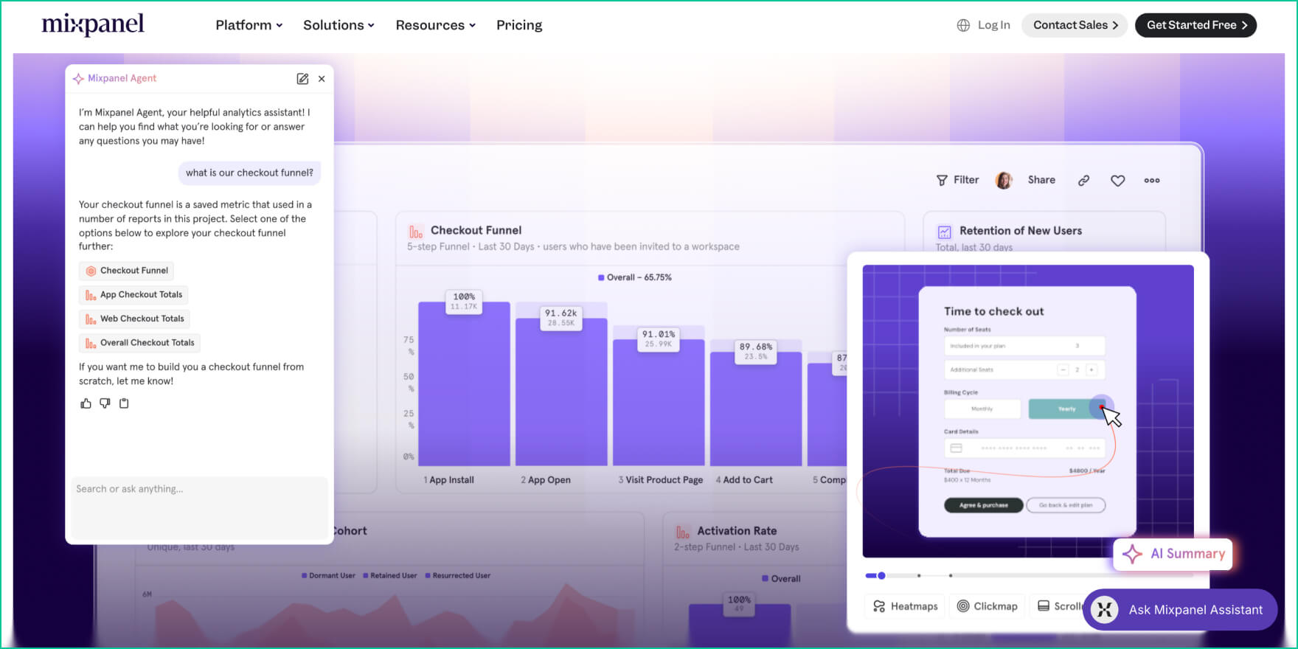Open the Filter option on dashboard
The height and width of the screenshot is (649, 1298).
[x=957, y=180]
